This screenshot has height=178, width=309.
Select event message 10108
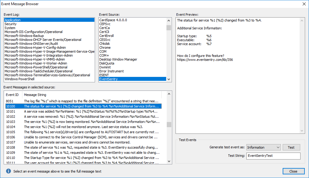click(x=83, y=147)
